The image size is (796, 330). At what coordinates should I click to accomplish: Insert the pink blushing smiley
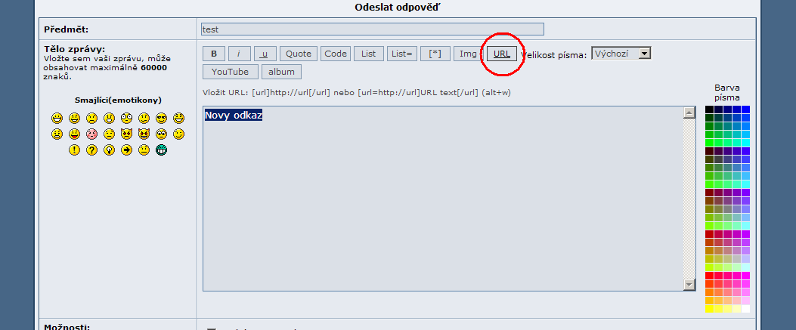[91, 134]
